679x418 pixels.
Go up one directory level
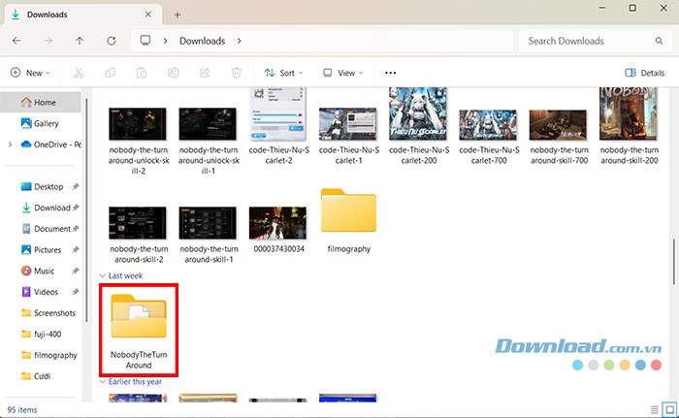[x=80, y=41]
